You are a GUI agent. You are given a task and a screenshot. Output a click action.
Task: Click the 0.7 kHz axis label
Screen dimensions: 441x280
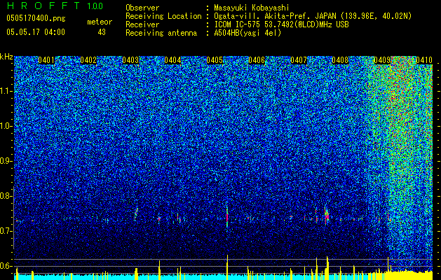coord(6,231)
